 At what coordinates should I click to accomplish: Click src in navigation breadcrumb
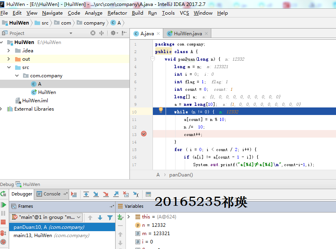click(42, 23)
